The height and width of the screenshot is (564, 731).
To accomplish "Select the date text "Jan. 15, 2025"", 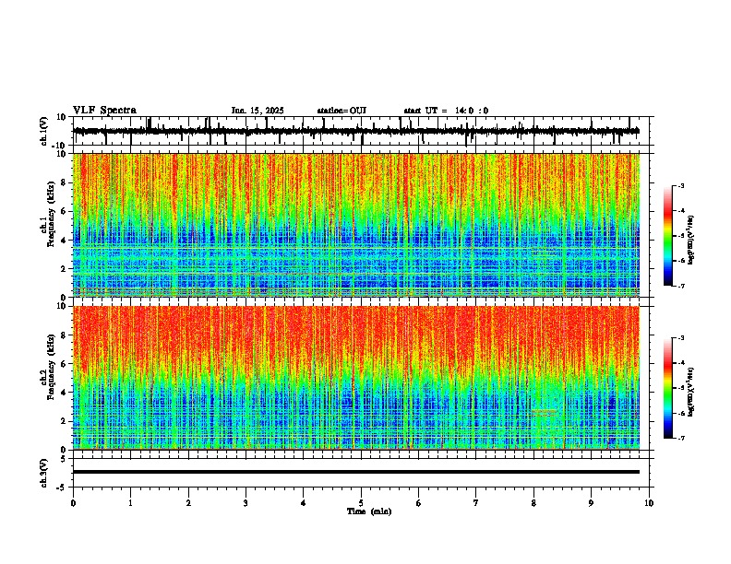I will 258,111.
